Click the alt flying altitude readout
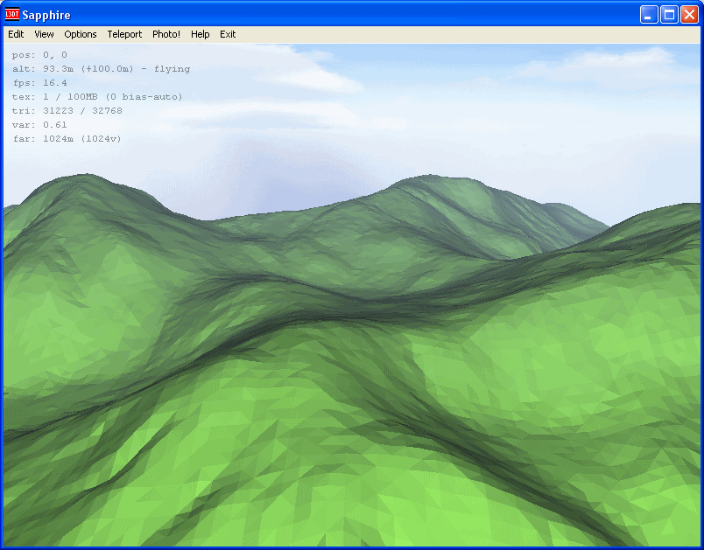This screenshot has height=550, width=704. tap(101, 69)
